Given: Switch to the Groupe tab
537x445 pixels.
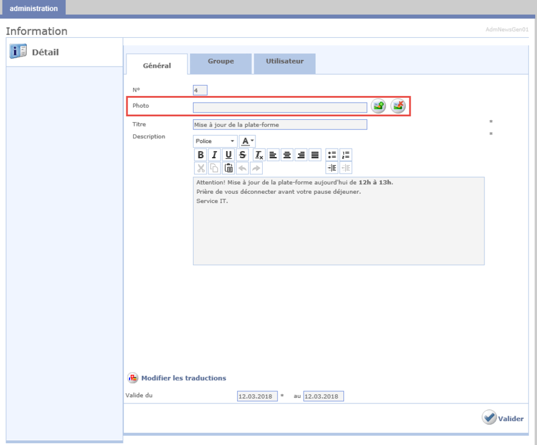Looking at the screenshot, I should coord(221,62).
